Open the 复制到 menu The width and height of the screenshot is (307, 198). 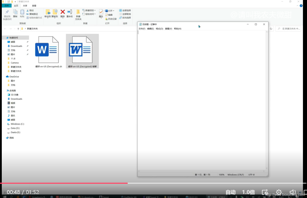tap(55, 14)
